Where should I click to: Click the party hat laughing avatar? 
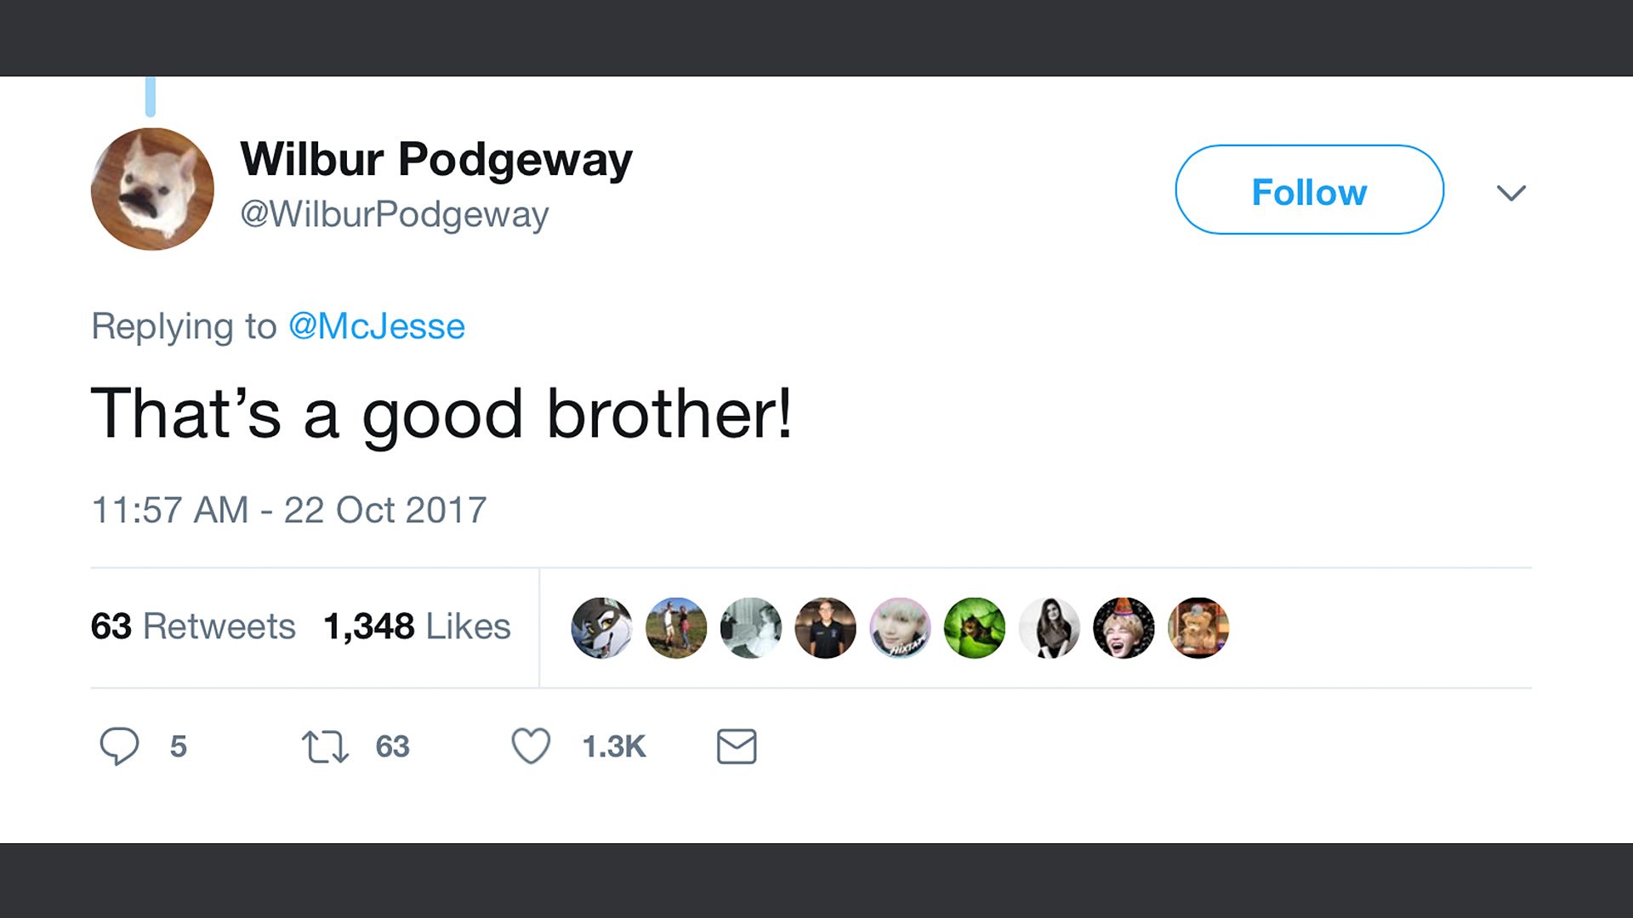point(1124,628)
